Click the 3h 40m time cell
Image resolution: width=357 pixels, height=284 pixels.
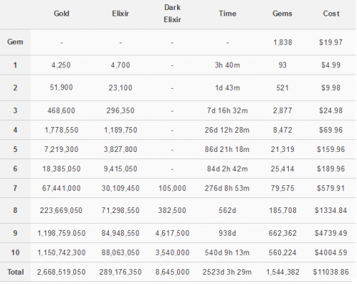tap(228, 65)
